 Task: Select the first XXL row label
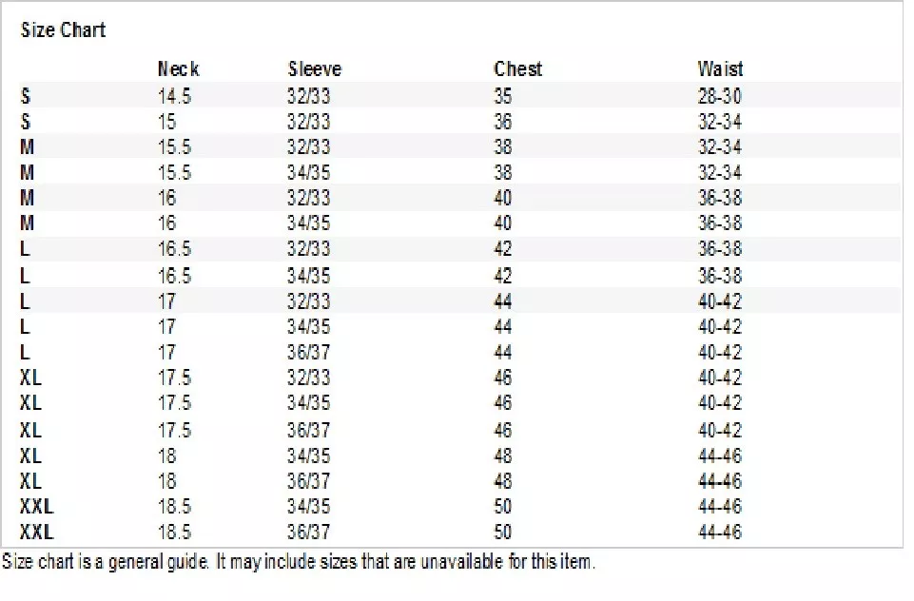click(x=37, y=506)
